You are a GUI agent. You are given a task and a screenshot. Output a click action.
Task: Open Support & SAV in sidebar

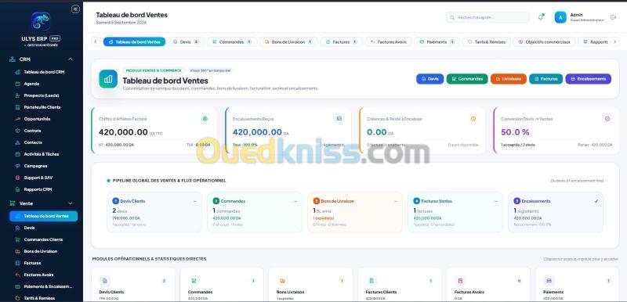43,178
